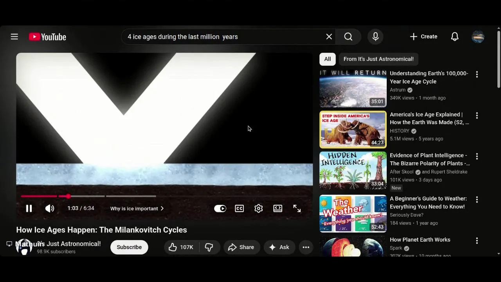
Task: Switch to theater mode
Action: coord(278,208)
